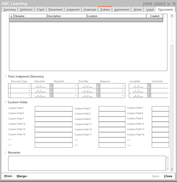Click the Remarks box scroll down arrow
Screen dimensions: 177x182
coord(168,169)
